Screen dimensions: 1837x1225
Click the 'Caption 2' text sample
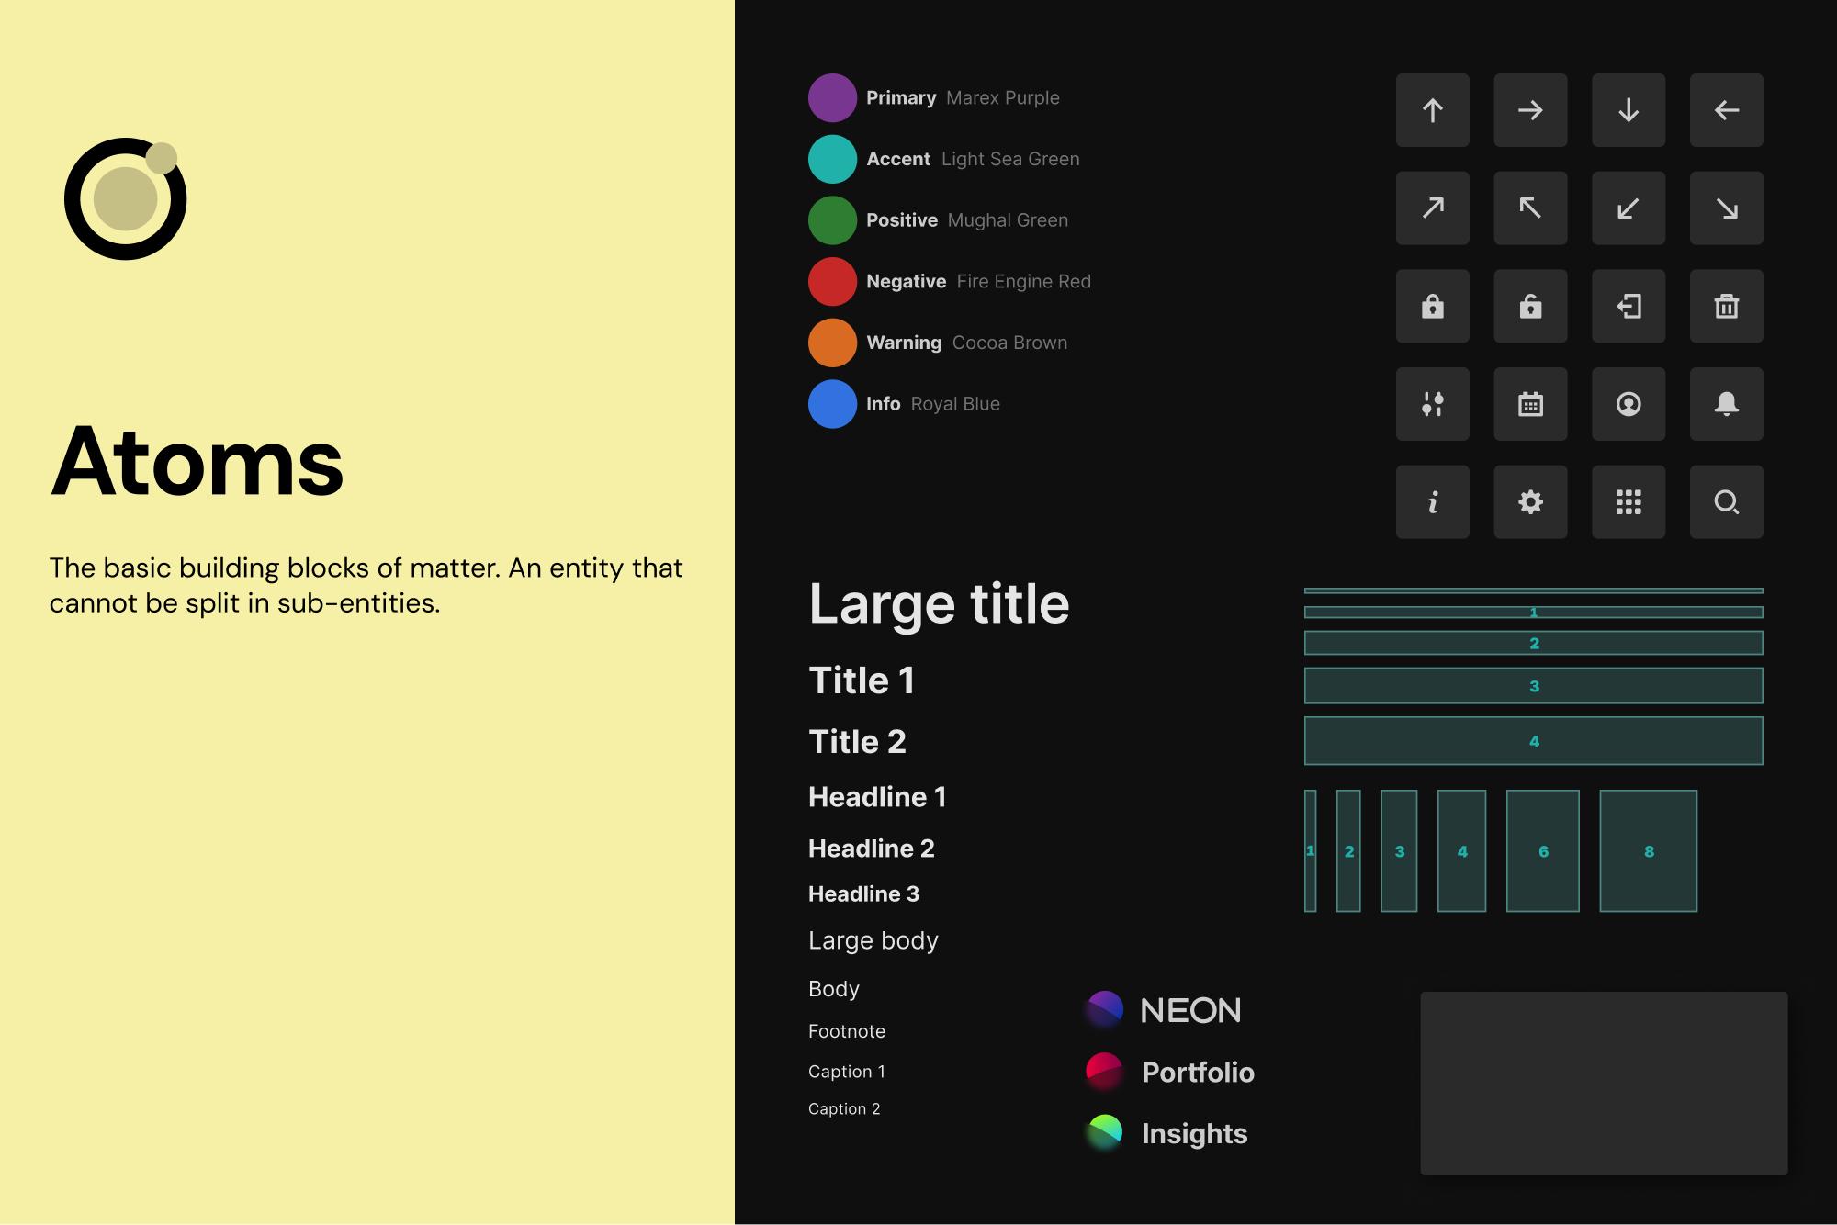844,1108
